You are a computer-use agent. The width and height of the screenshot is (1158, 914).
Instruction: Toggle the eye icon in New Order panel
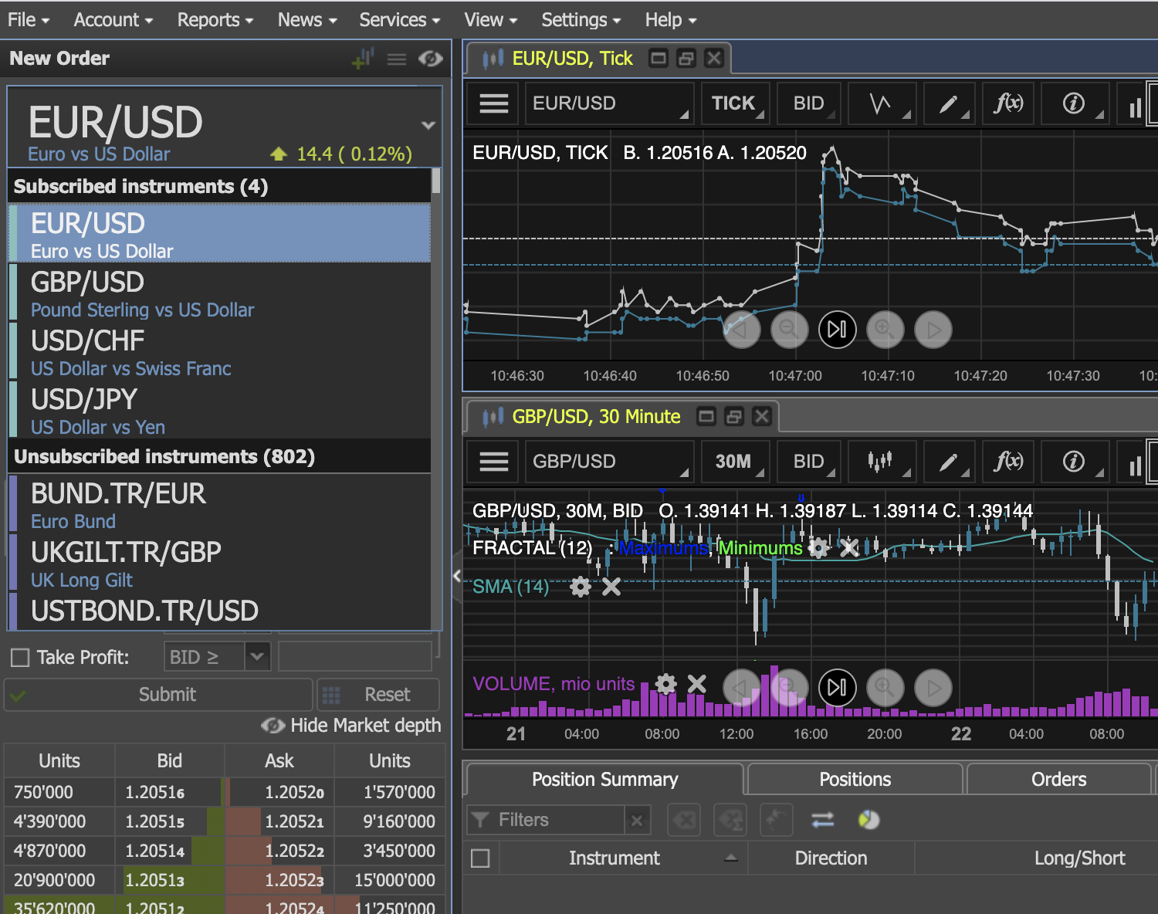click(430, 59)
